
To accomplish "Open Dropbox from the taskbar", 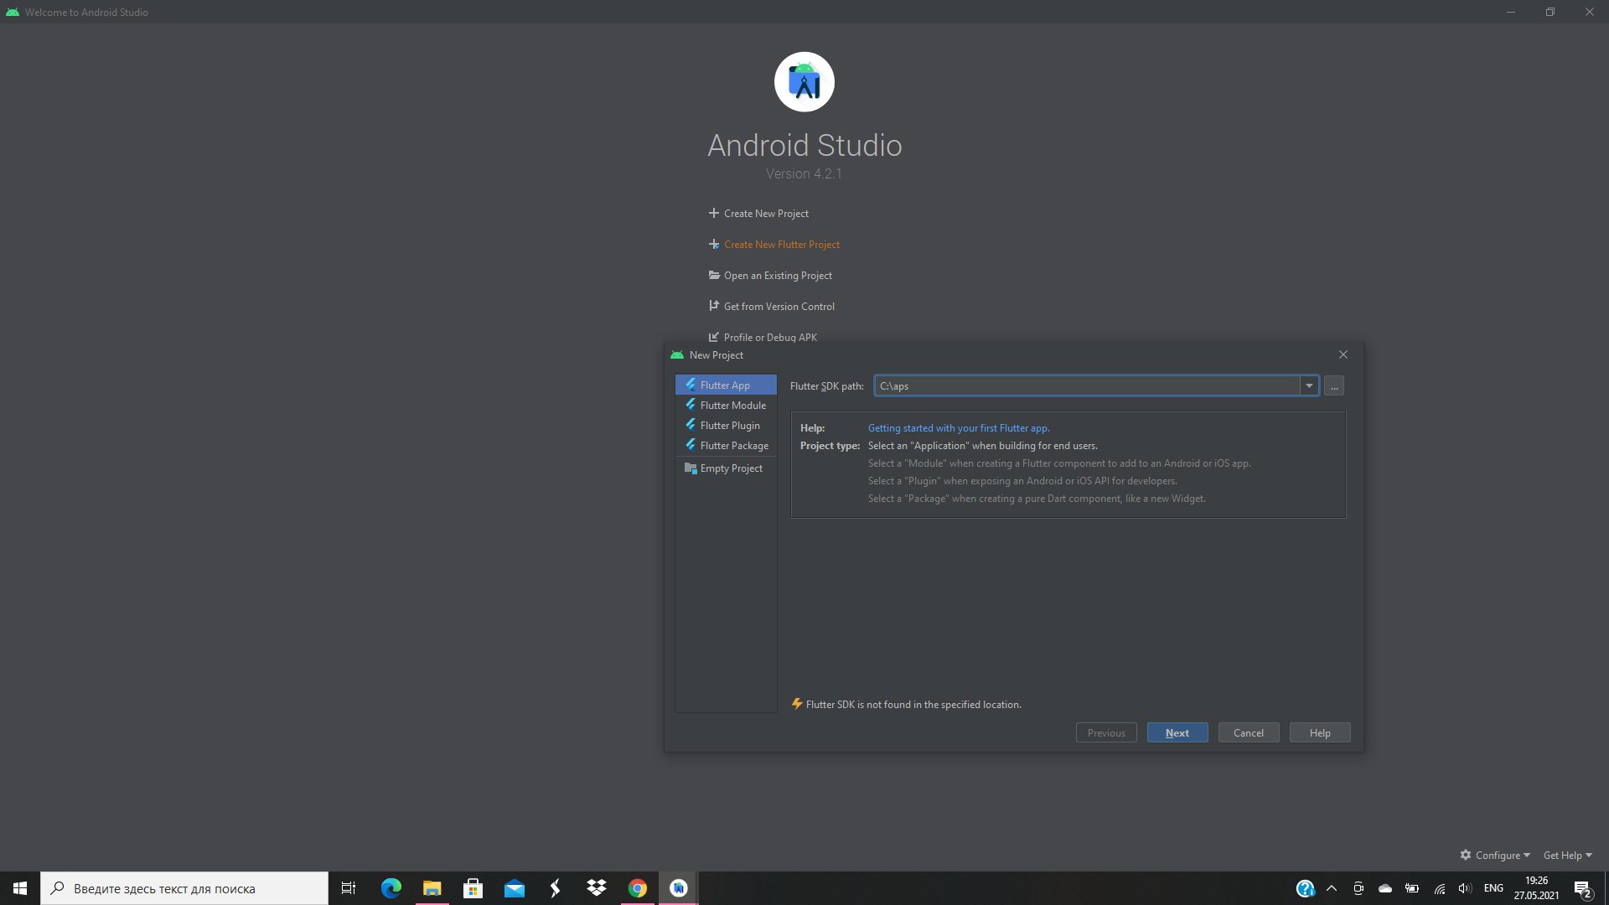I will [596, 888].
